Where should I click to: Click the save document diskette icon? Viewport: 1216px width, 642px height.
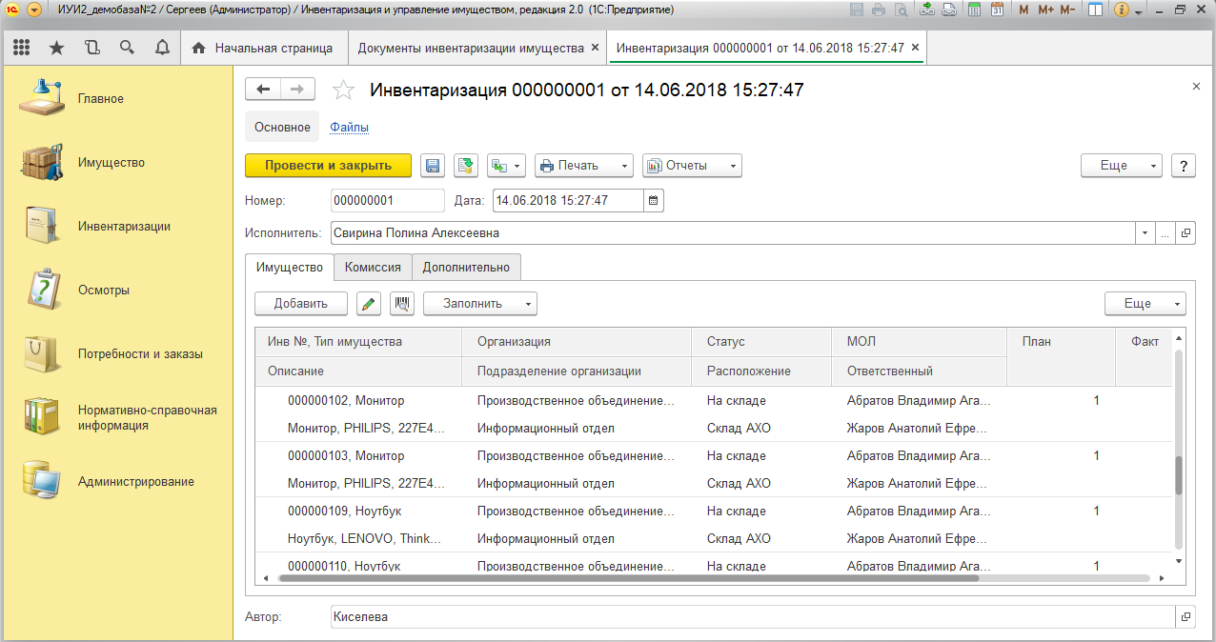point(433,166)
